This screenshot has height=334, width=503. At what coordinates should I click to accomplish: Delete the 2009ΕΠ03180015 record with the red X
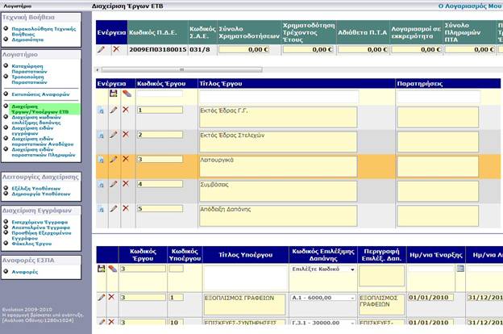point(115,49)
